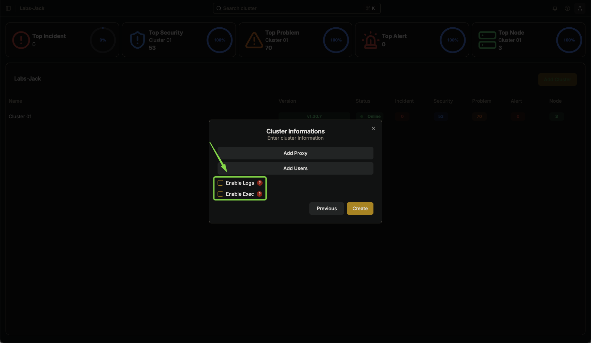Image resolution: width=591 pixels, height=343 pixels.
Task: Open the help question-mark icon in header
Action: click(x=567, y=8)
